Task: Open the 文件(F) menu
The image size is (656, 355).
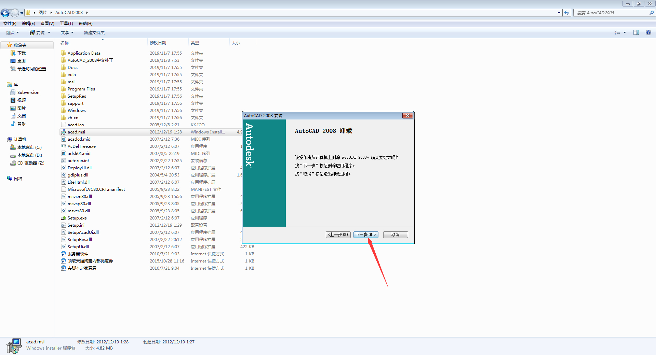Action: (x=9, y=23)
